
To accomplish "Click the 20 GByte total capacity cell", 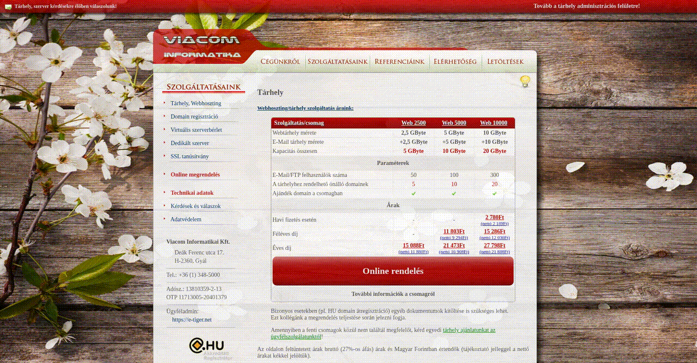I will 494,151.
